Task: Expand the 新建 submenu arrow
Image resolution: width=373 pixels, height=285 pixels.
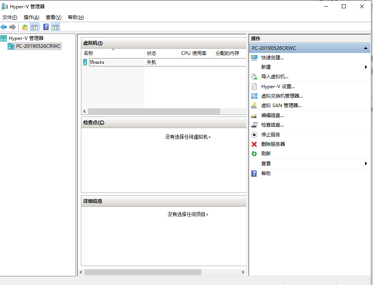Action: point(366,67)
